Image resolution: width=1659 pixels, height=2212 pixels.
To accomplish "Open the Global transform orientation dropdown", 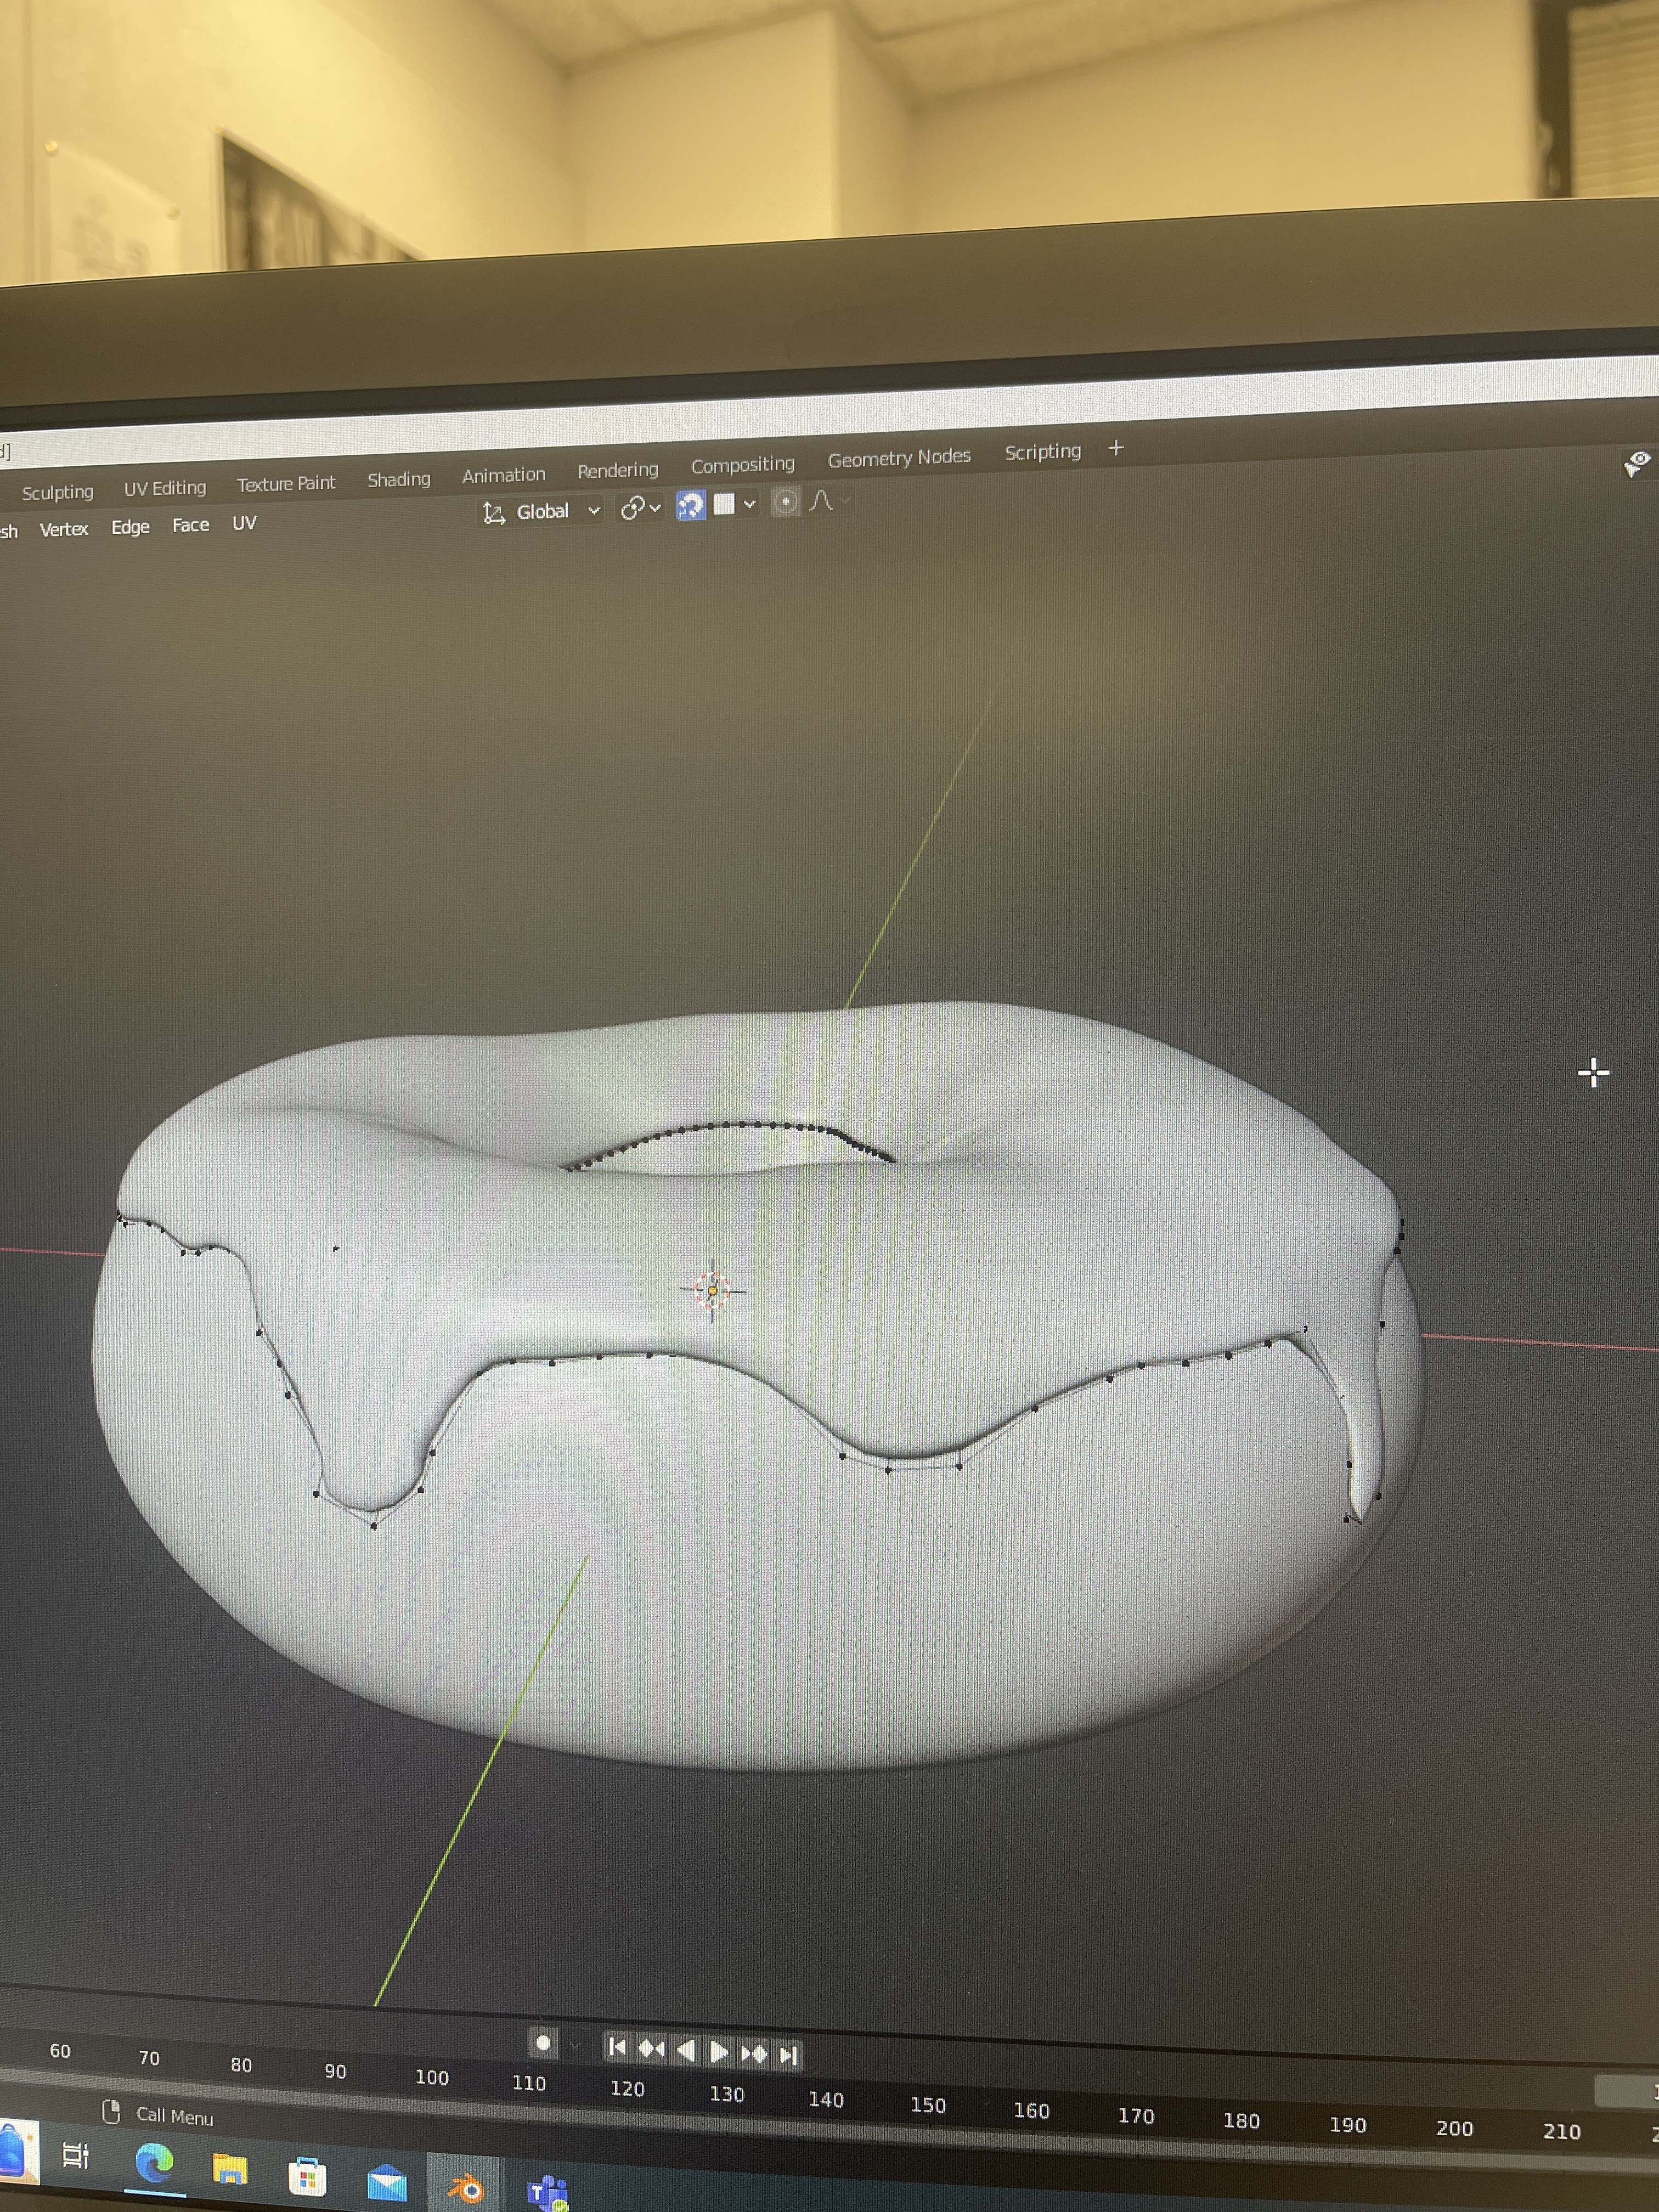I will 541,512.
